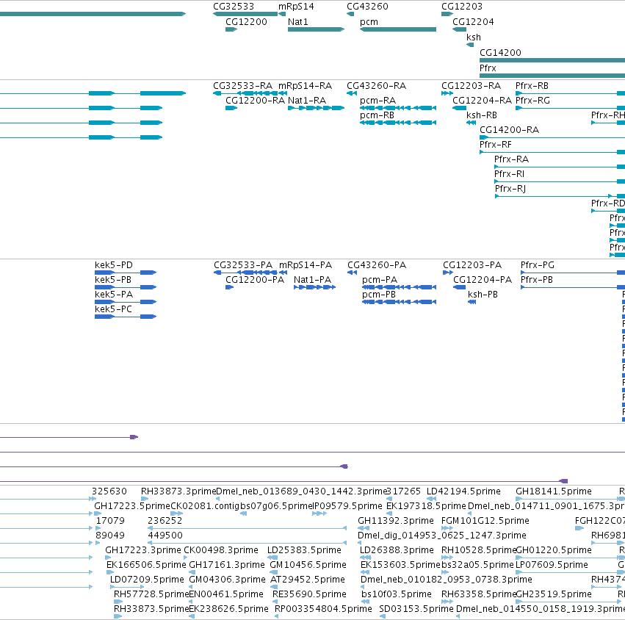Image resolution: width=625 pixels, height=620 pixels.
Task: Select the 236252 EST label
Action: (165, 521)
